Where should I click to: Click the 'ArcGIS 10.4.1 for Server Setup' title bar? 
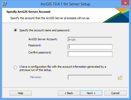click(65, 4)
